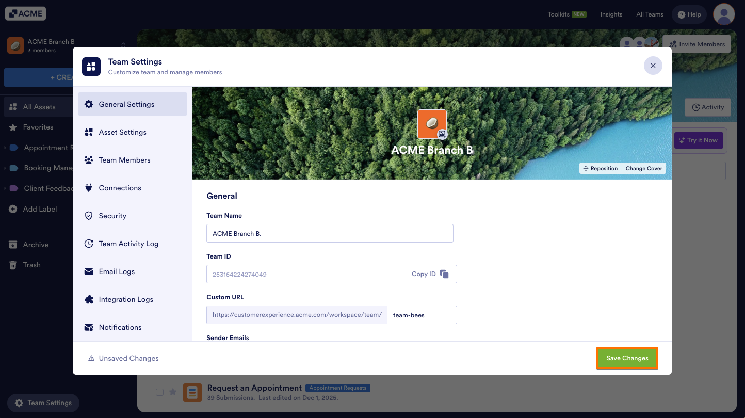Click the Team Name input field
This screenshot has width=745, height=418.
click(x=330, y=233)
